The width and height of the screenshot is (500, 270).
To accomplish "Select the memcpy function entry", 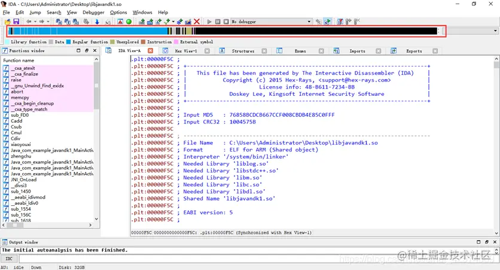I will [20, 98].
